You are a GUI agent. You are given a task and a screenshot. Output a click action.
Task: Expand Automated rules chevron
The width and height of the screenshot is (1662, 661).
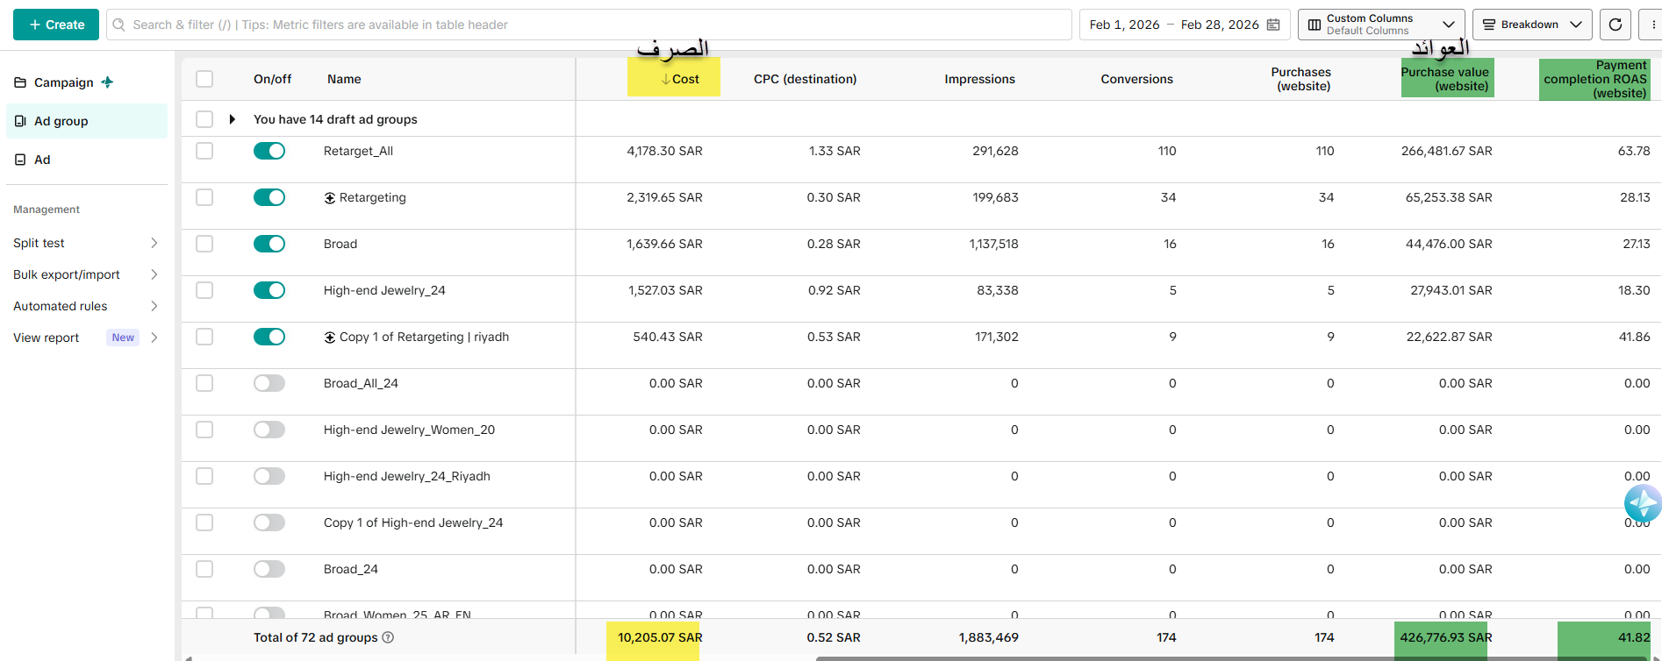tap(154, 306)
